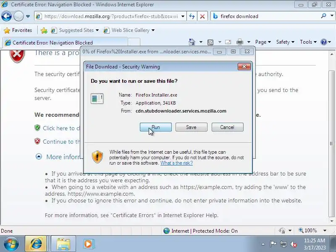The image size is (336, 252).
Task: Open the Safety menu
Action: click(x=285, y=42)
